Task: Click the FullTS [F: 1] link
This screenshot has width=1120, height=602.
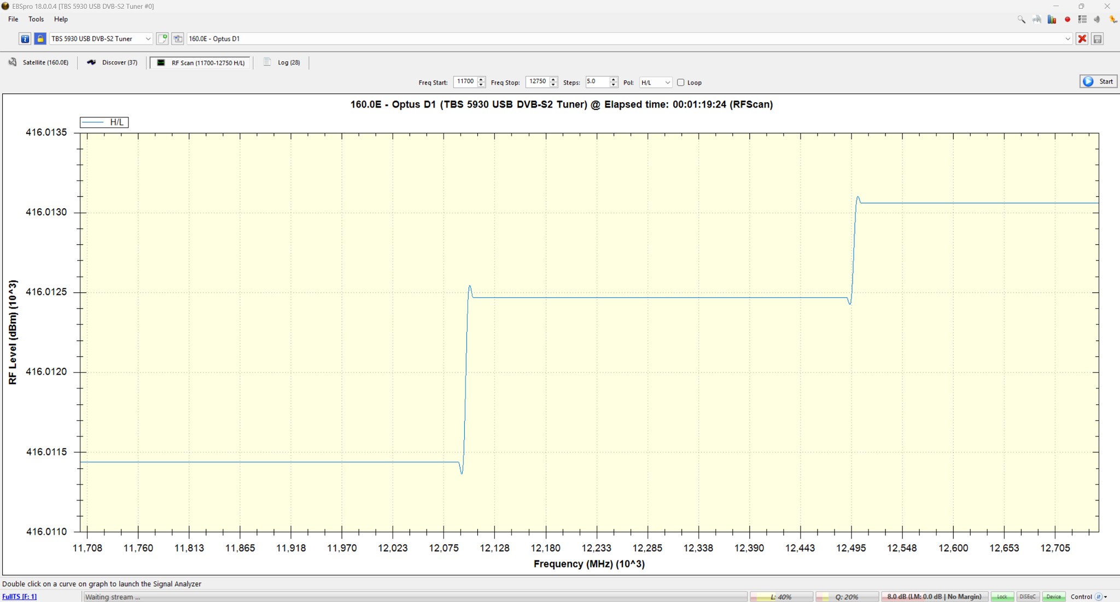Action: click(x=20, y=597)
